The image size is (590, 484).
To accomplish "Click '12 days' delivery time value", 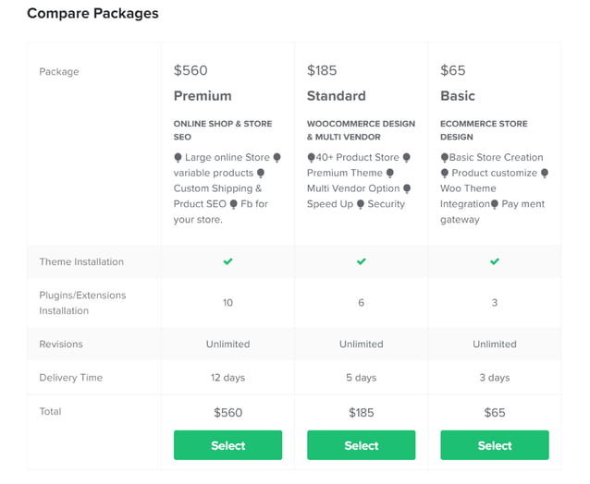I will 227,378.
